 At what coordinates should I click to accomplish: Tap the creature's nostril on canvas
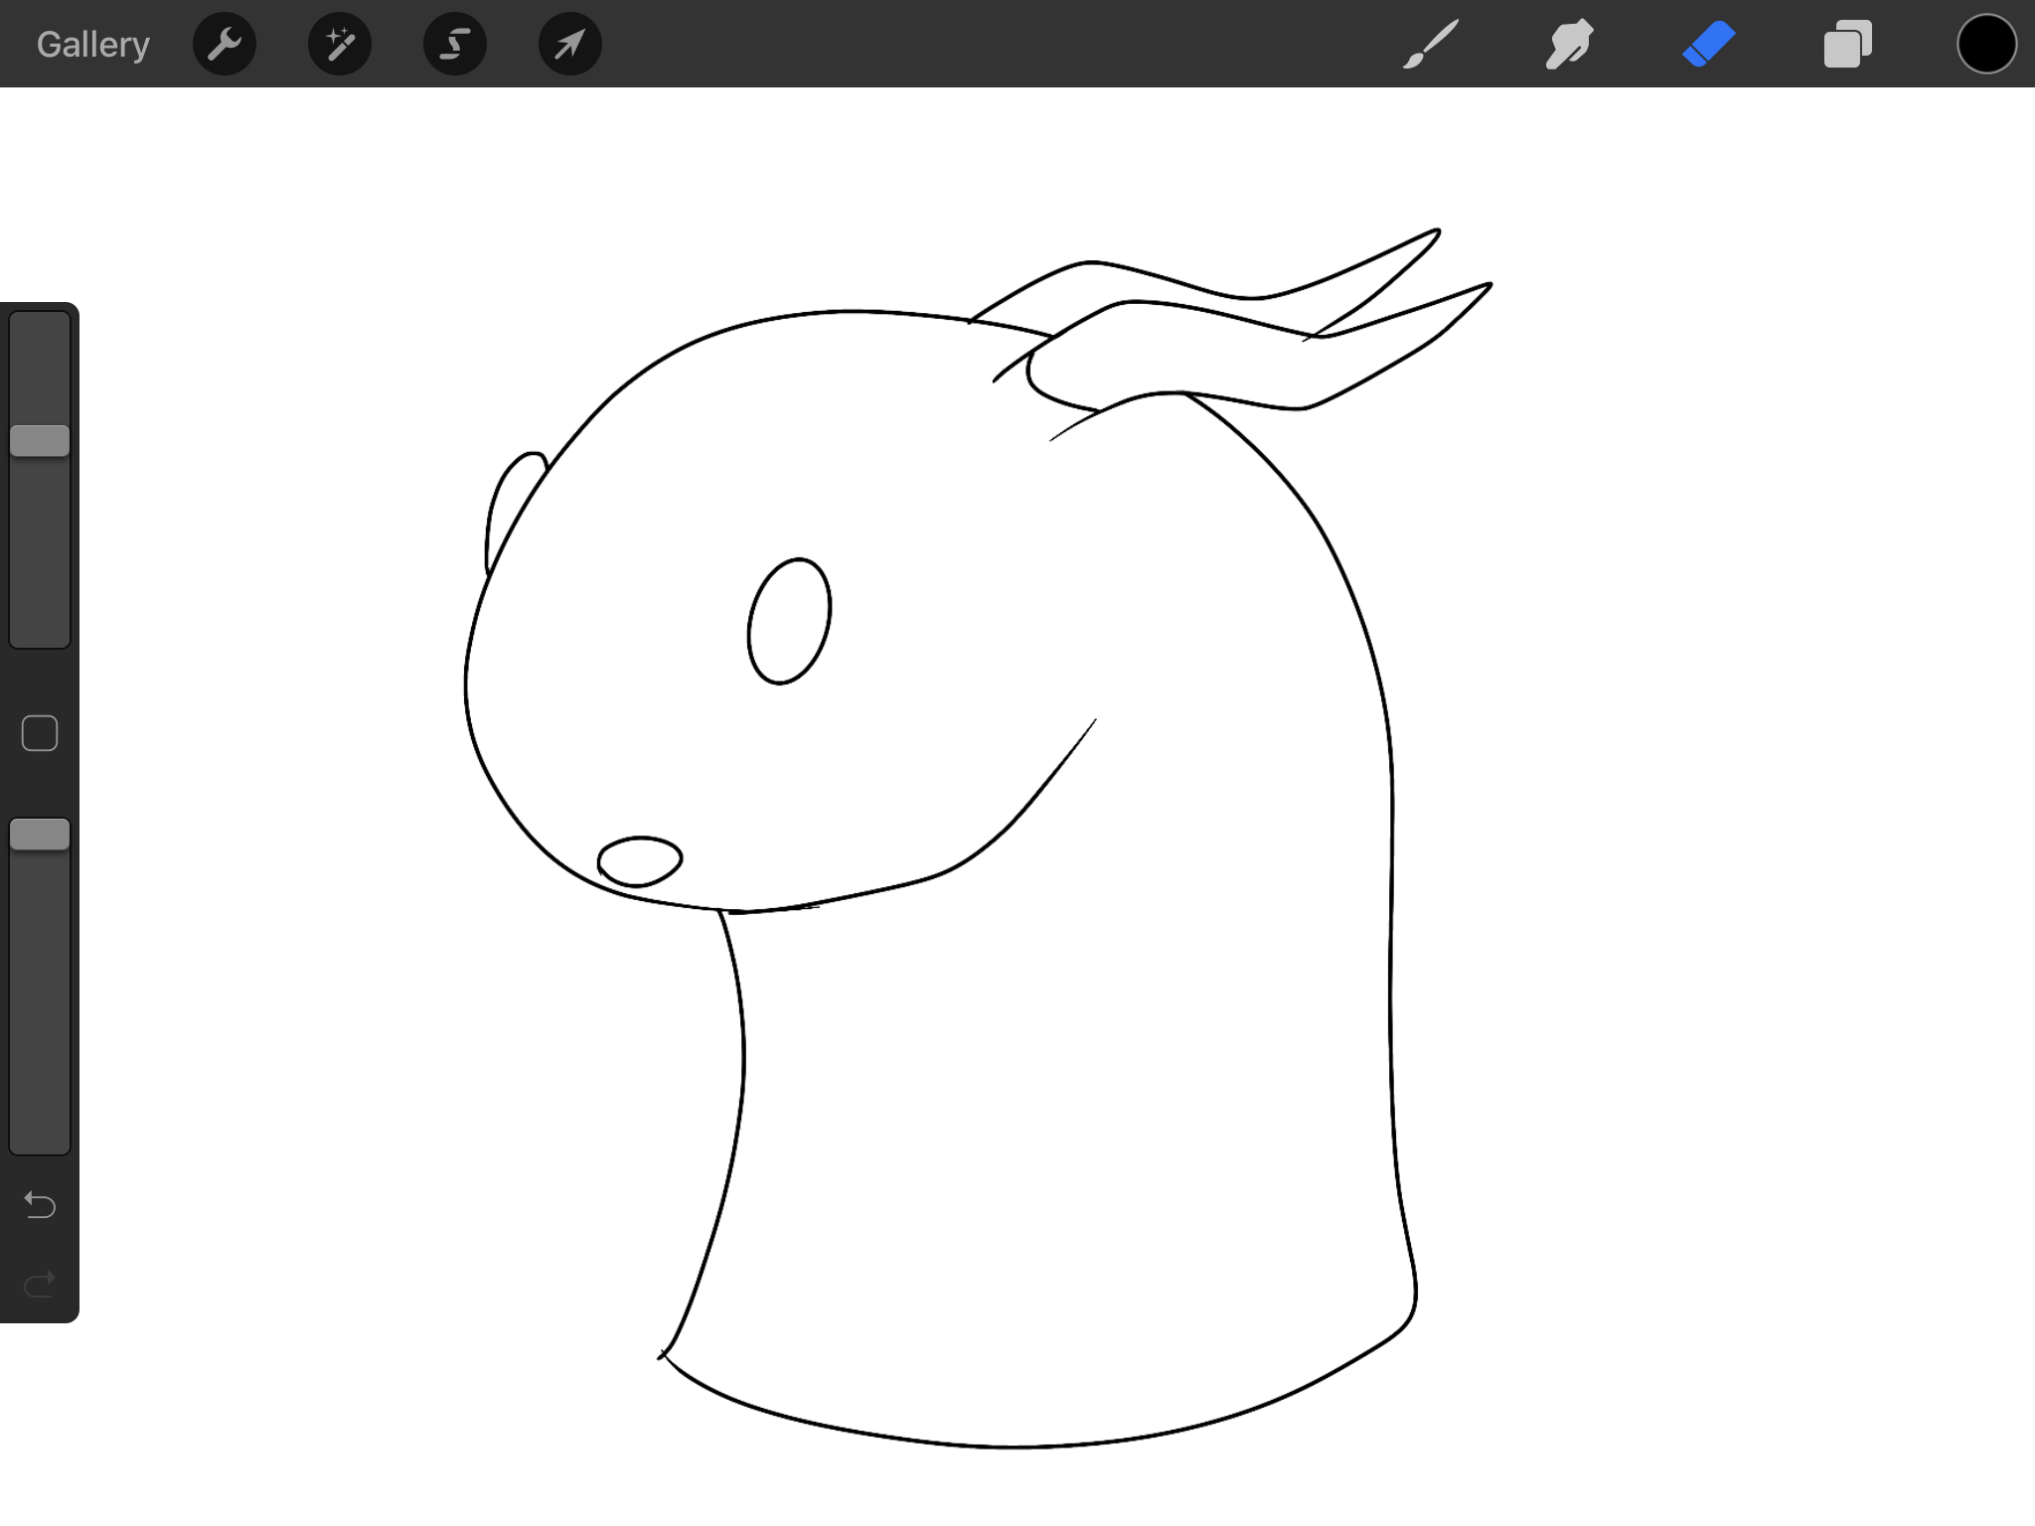(640, 860)
